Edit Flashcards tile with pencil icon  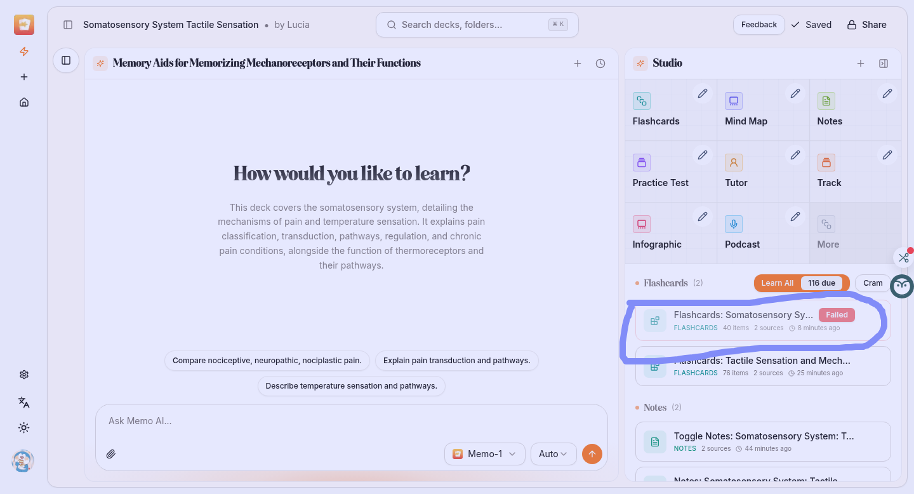point(702,94)
